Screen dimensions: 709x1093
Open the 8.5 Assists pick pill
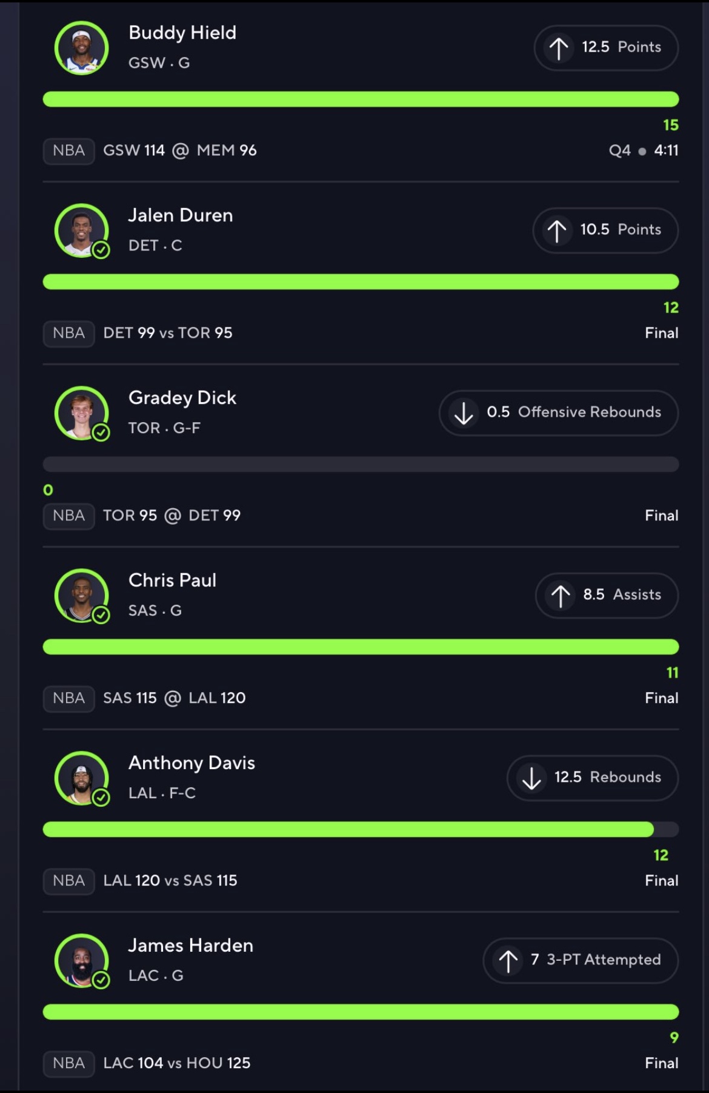point(607,596)
